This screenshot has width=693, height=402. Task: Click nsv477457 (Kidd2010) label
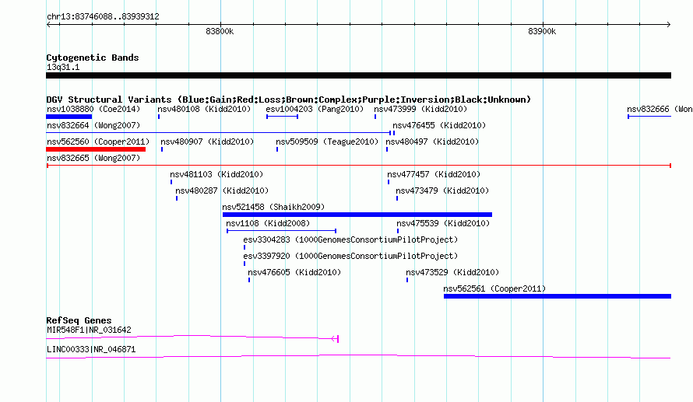pyautogui.click(x=434, y=174)
